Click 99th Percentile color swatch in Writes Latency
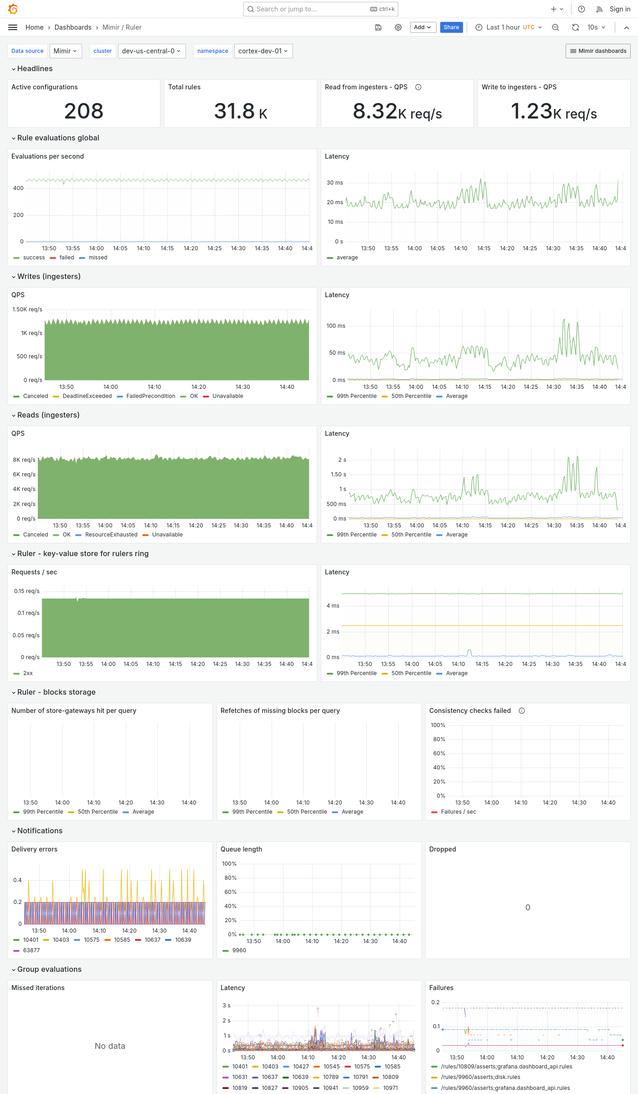Screen dimensions: 638x1094 [x=330, y=397]
